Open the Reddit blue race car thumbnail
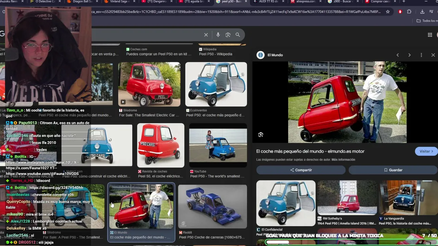This screenshot has width=438, height=246. coord(212,207)
